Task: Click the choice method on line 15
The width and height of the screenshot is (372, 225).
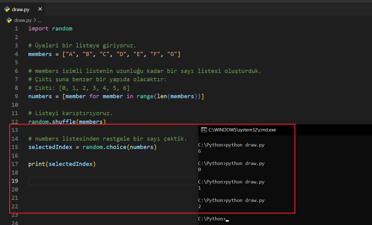Action: coord(116,147)
